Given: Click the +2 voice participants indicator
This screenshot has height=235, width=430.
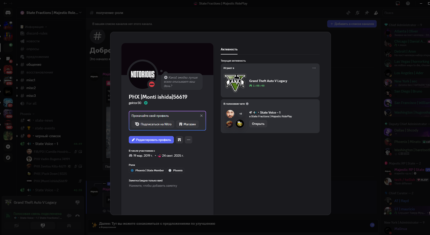Looking at the screenshot, I should (x=241, y=114).
